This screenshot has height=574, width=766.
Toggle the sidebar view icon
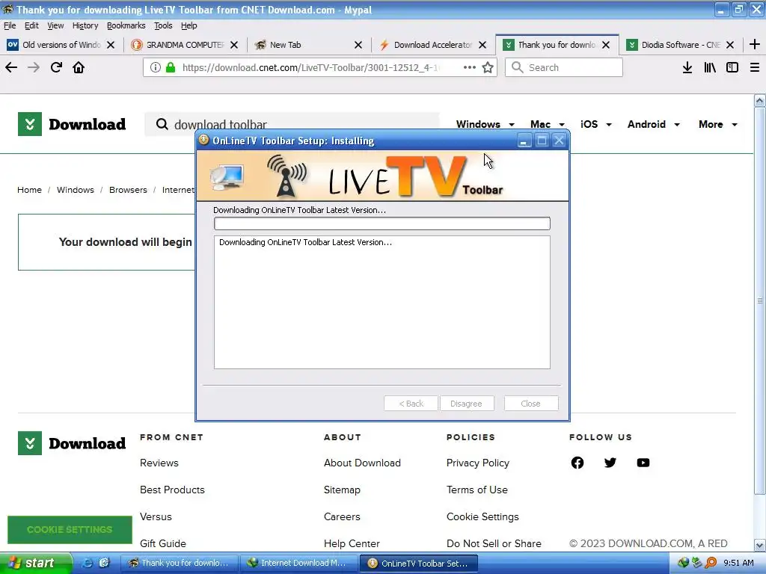(x=732, y=67)
